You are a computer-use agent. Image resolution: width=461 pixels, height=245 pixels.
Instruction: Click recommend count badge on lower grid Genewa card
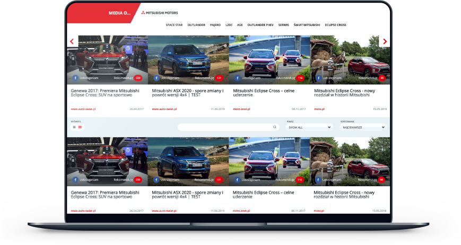click(138, 179)
